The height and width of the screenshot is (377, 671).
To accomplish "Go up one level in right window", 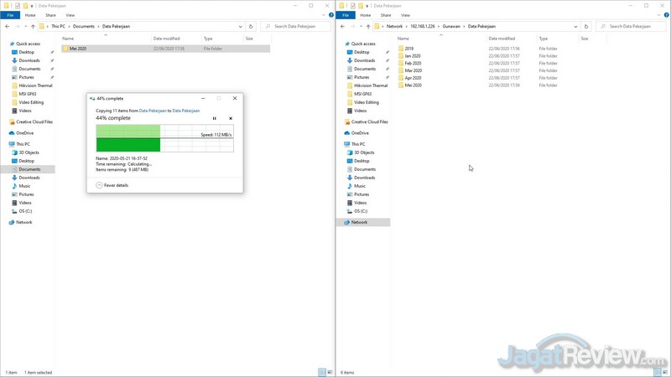I will [368, 26].
